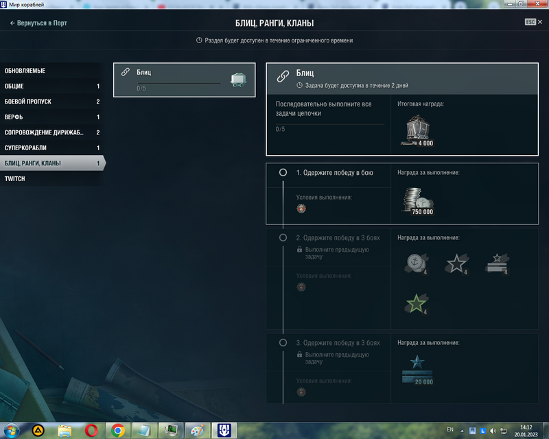Viewport: 549px width, 439px height.
Task: Open the ОБНОВЛЯЕМЫЕ missions tab
Action: click(x=52, y=71)
